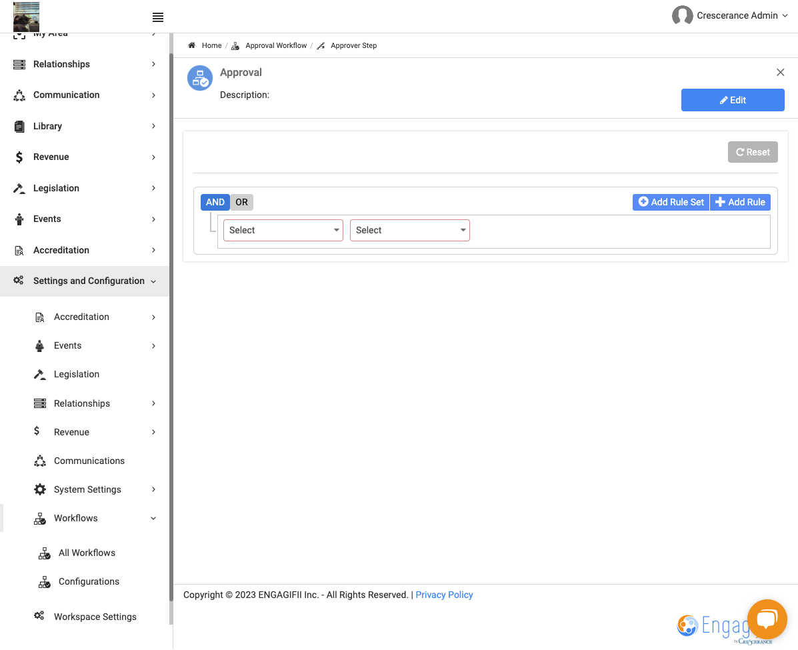Screen dimensions: 798x650
Task: Expand the System Settings chevron
Action: [x=154, y=489]
